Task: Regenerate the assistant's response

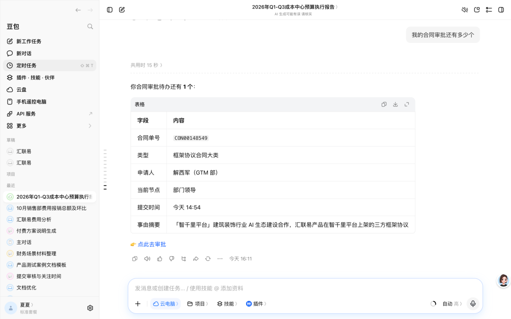Action: [208, 259]
